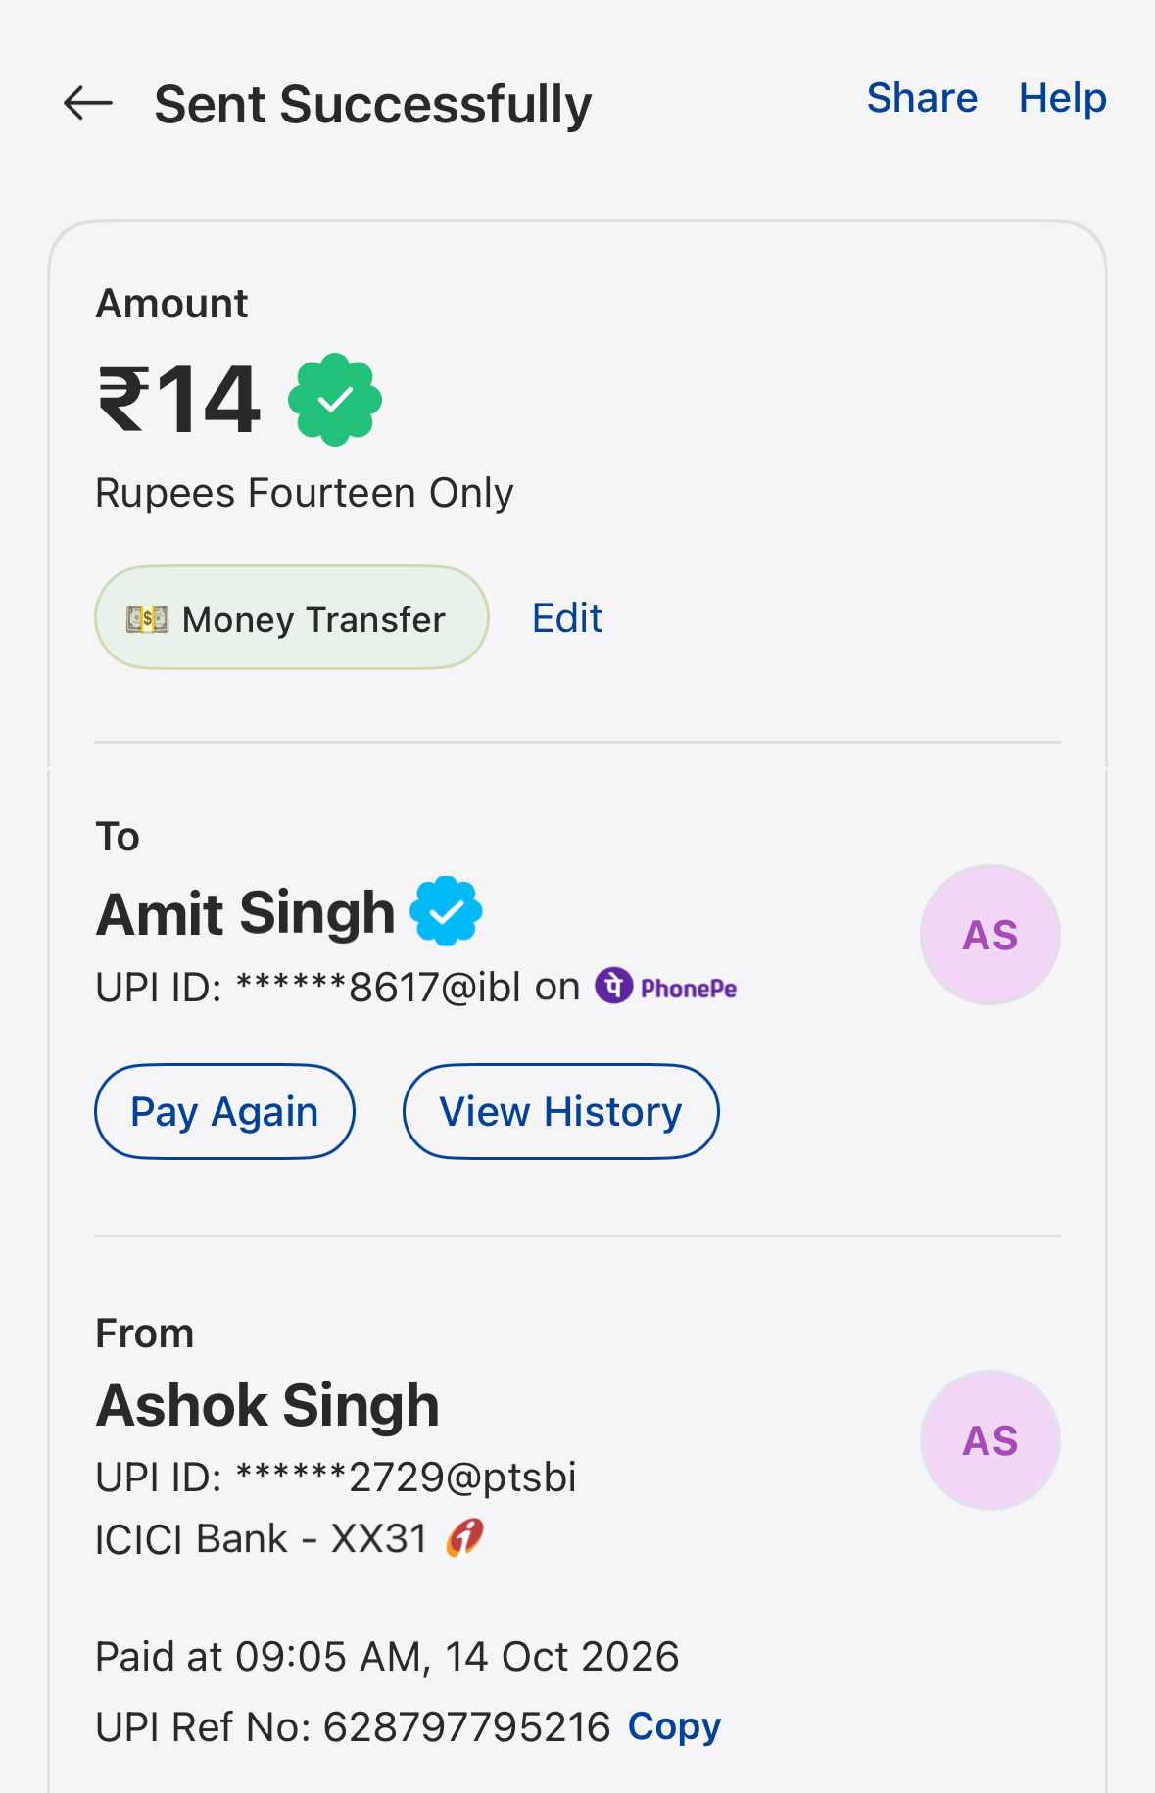Click the blue verified badge beside Amit Singh
This screenshot has height=1793, width=1155.
pos(446,911)
